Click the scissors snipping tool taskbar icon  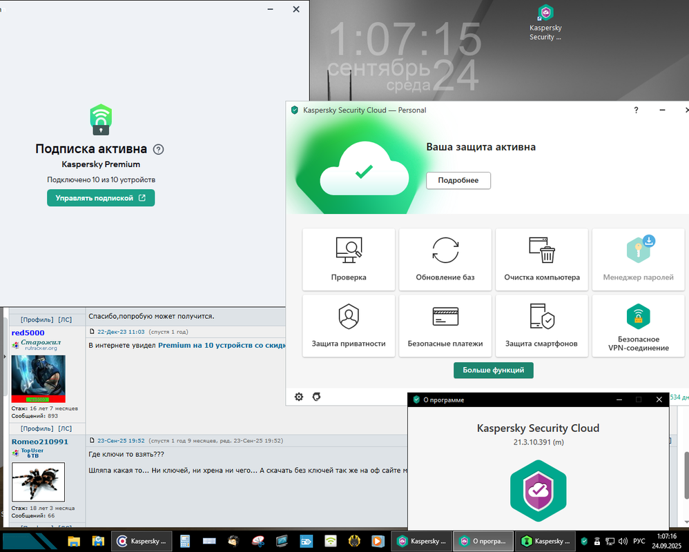[x=258, y=541]
